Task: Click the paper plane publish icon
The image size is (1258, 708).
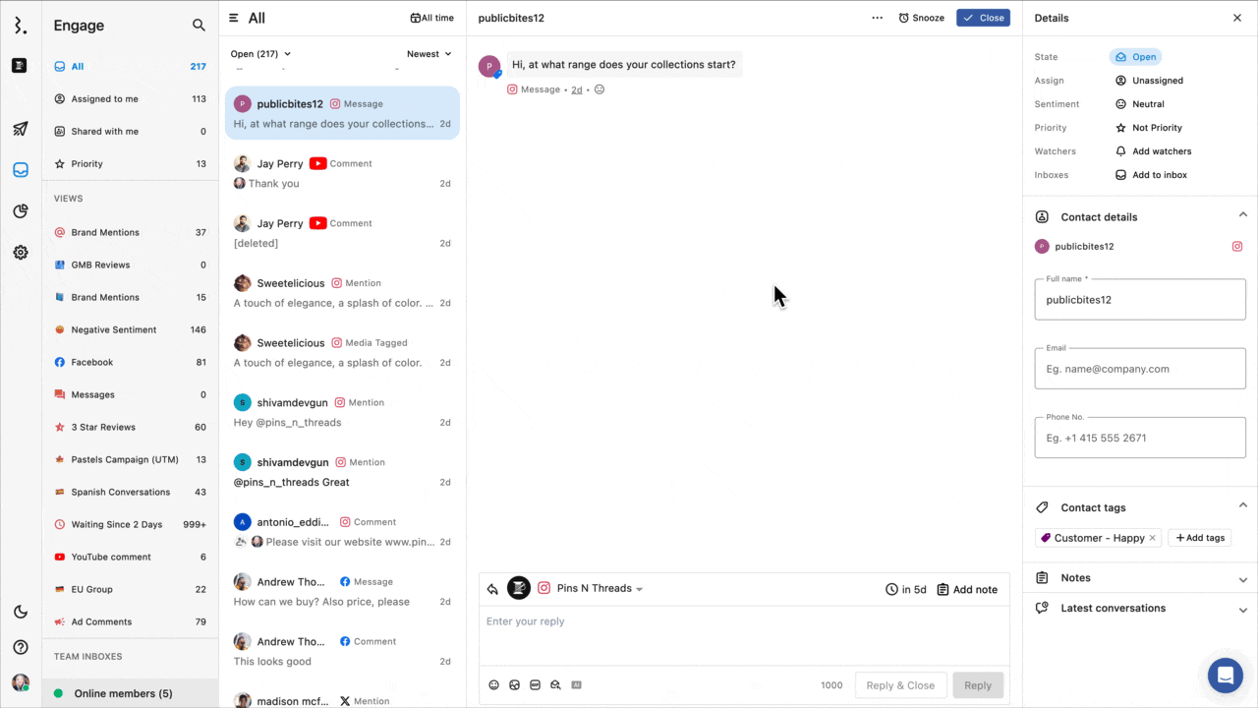Action: coord(21,129)
